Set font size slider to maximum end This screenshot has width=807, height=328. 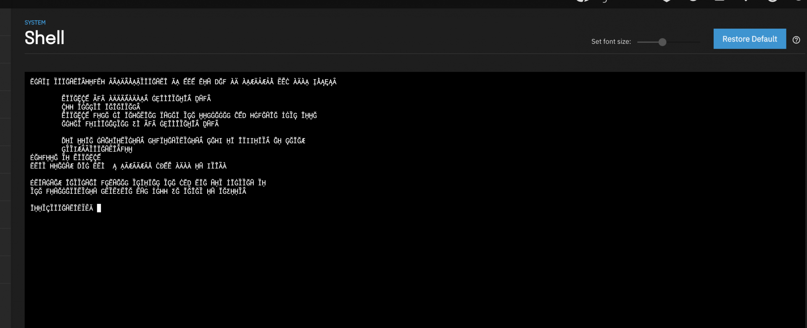click(700, 42)
